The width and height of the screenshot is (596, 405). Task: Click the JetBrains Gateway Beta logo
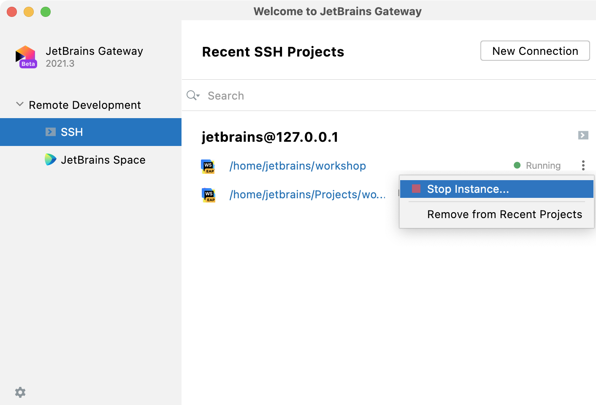click(x=26, y=57)
